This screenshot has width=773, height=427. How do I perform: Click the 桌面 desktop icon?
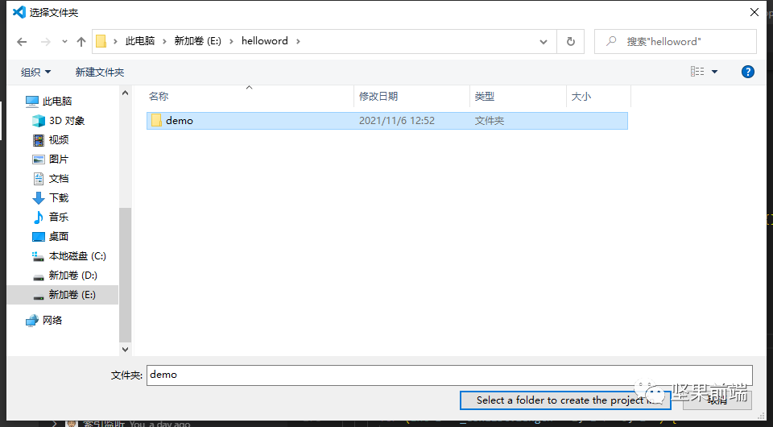click(39, 237)
